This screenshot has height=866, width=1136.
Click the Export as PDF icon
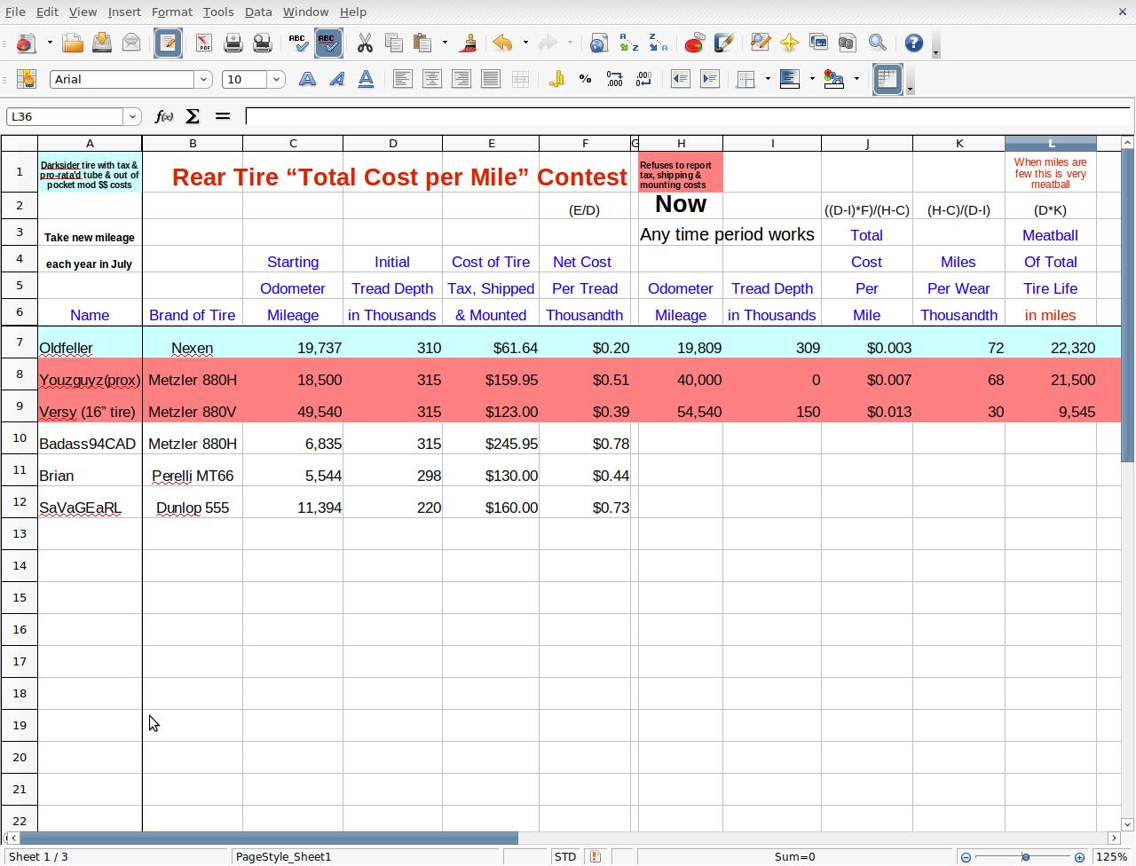pyautogui.click(x=203, y=43)
